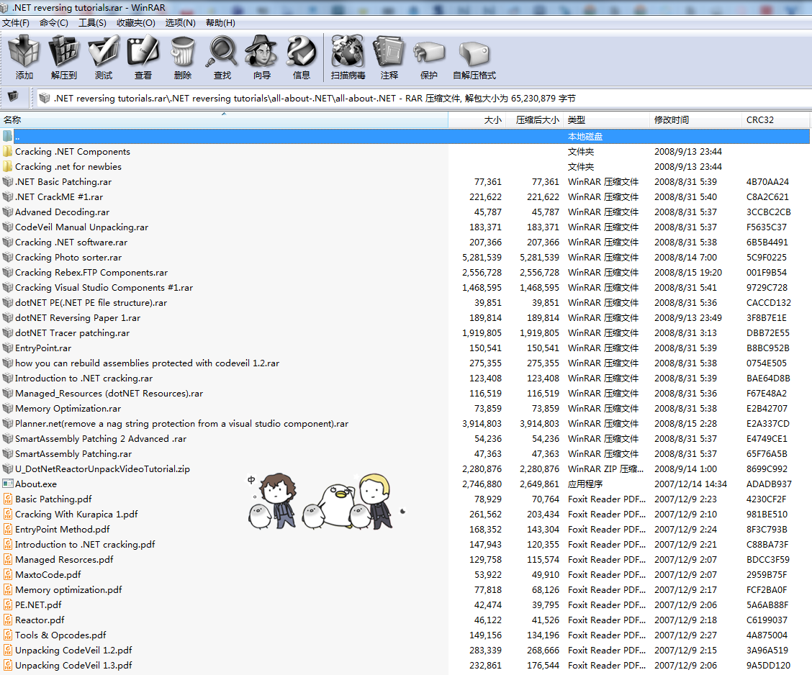Sort by the 大小 column header
The width and height of the screenshot is (812, 675).
[x=477, y=120]
